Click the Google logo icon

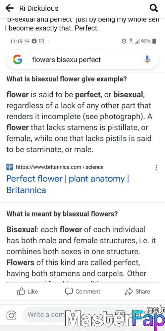(x=18, y=60)
